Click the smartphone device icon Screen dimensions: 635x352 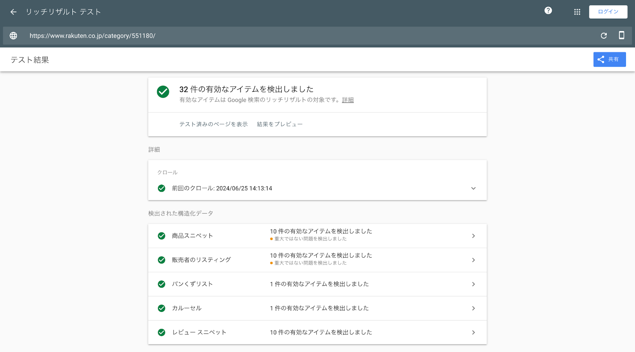622,35
